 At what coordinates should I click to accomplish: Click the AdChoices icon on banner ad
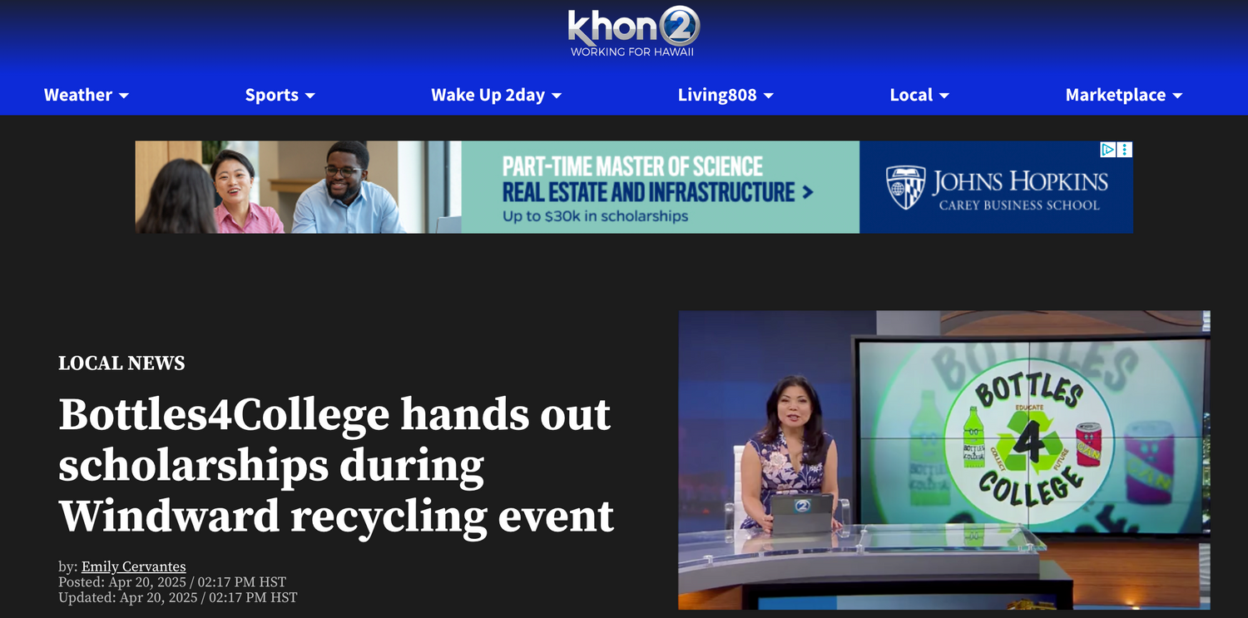(x=1108, y=150)
